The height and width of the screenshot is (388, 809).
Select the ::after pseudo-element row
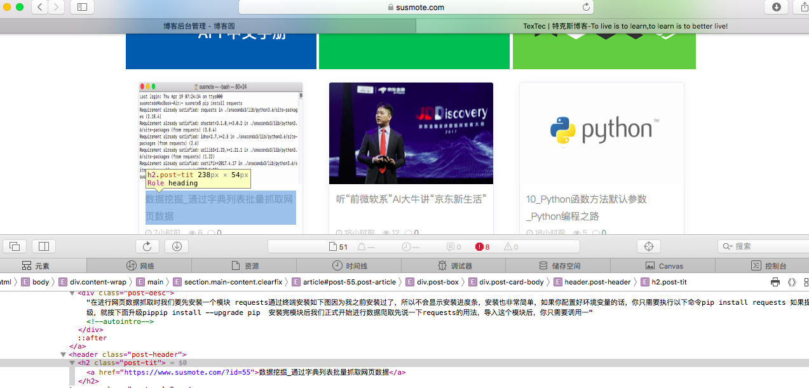coord(91,338)
